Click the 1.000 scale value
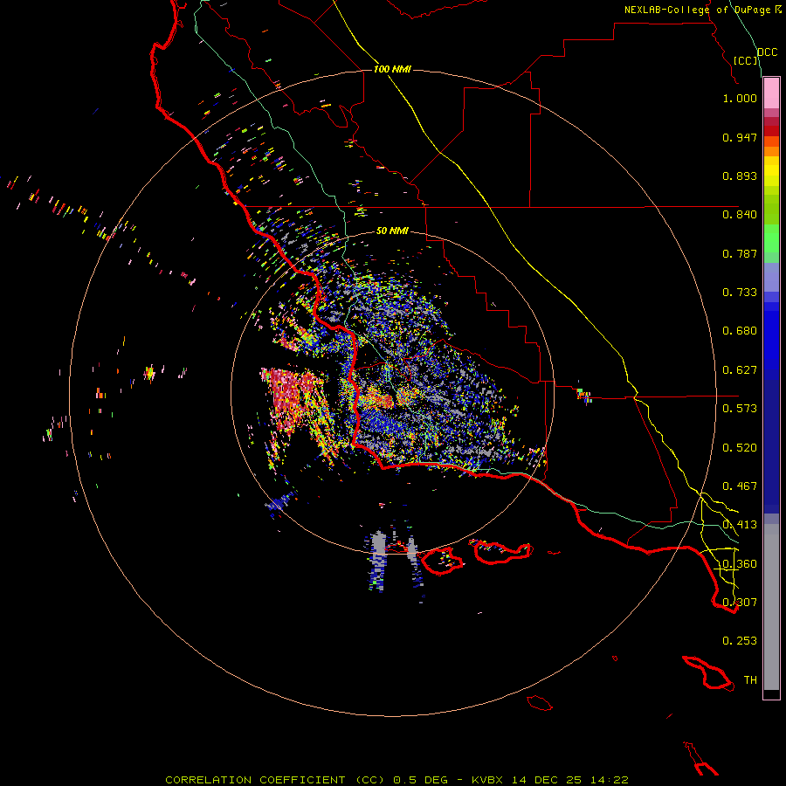Image resolution: width=786 pixels, height=786 pixels. point(740,98)
